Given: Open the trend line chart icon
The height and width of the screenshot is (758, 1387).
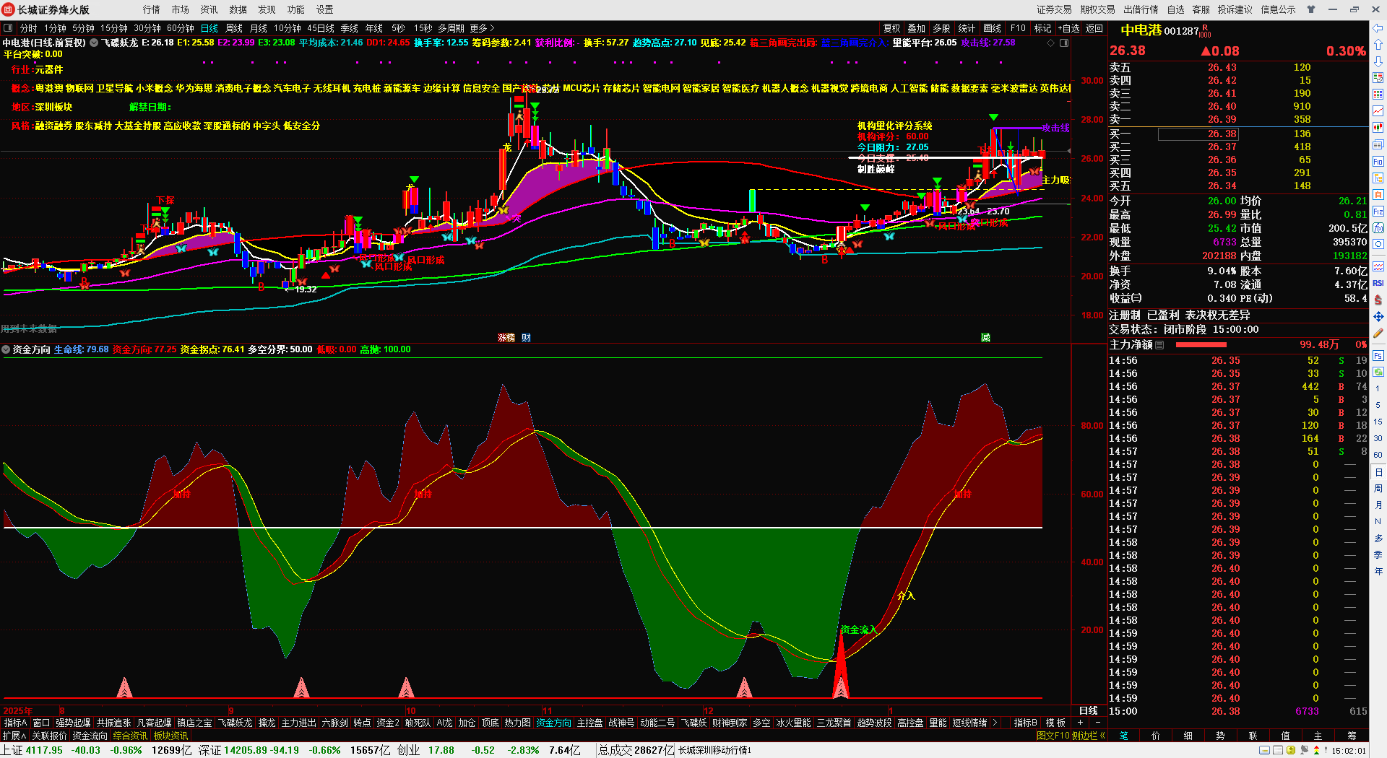Looking at the screenshot, I should pos(1378,111).
